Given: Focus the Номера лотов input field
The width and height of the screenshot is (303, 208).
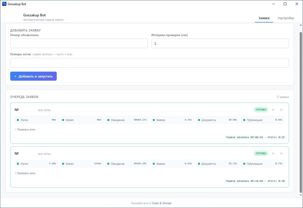Looking at the screenshot, I should 149,63.
